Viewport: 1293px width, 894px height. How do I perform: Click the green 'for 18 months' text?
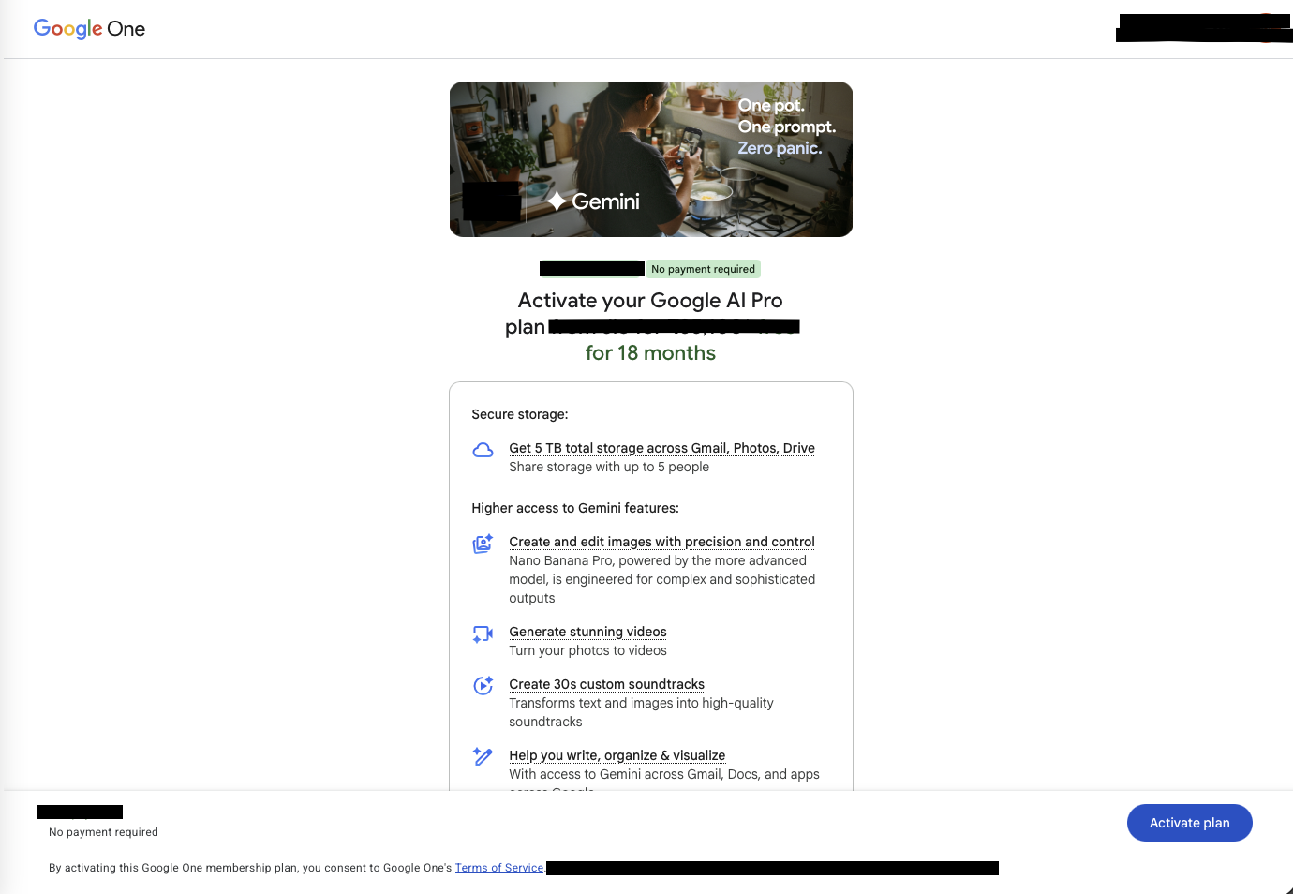coord(650,353)
